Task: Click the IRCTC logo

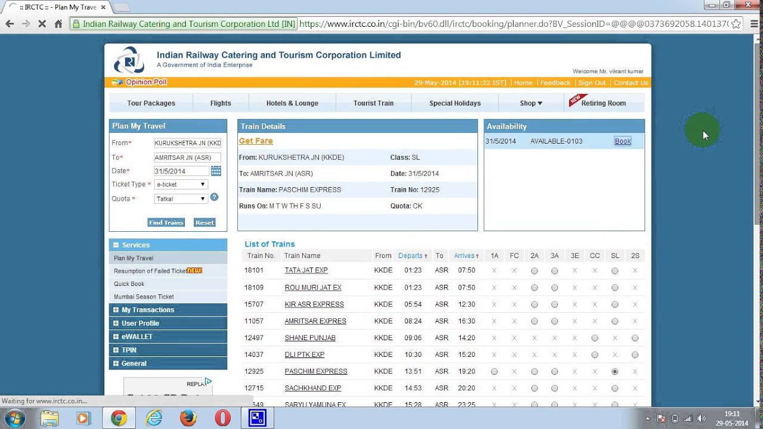Action: 129,60
